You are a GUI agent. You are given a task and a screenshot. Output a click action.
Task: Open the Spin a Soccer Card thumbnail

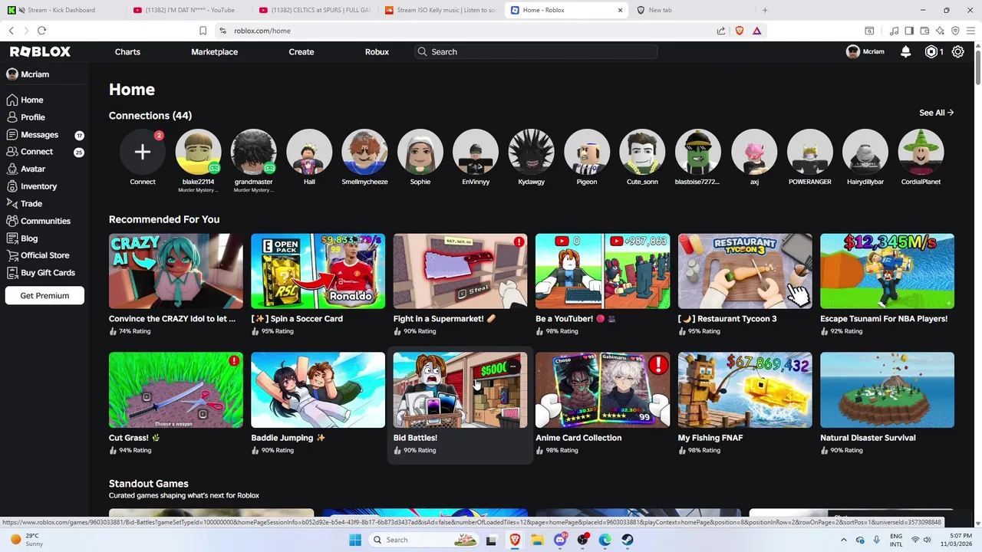(318, 271)
